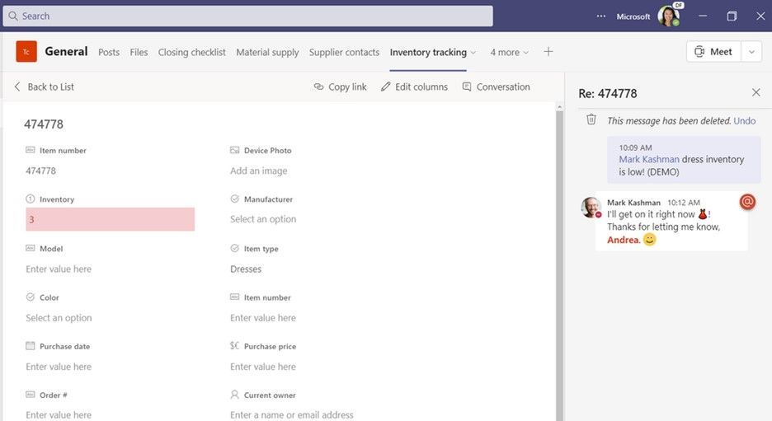Minimize the Teams window
Viewport: 772px width, 421px height.
(x=703, y=16)
